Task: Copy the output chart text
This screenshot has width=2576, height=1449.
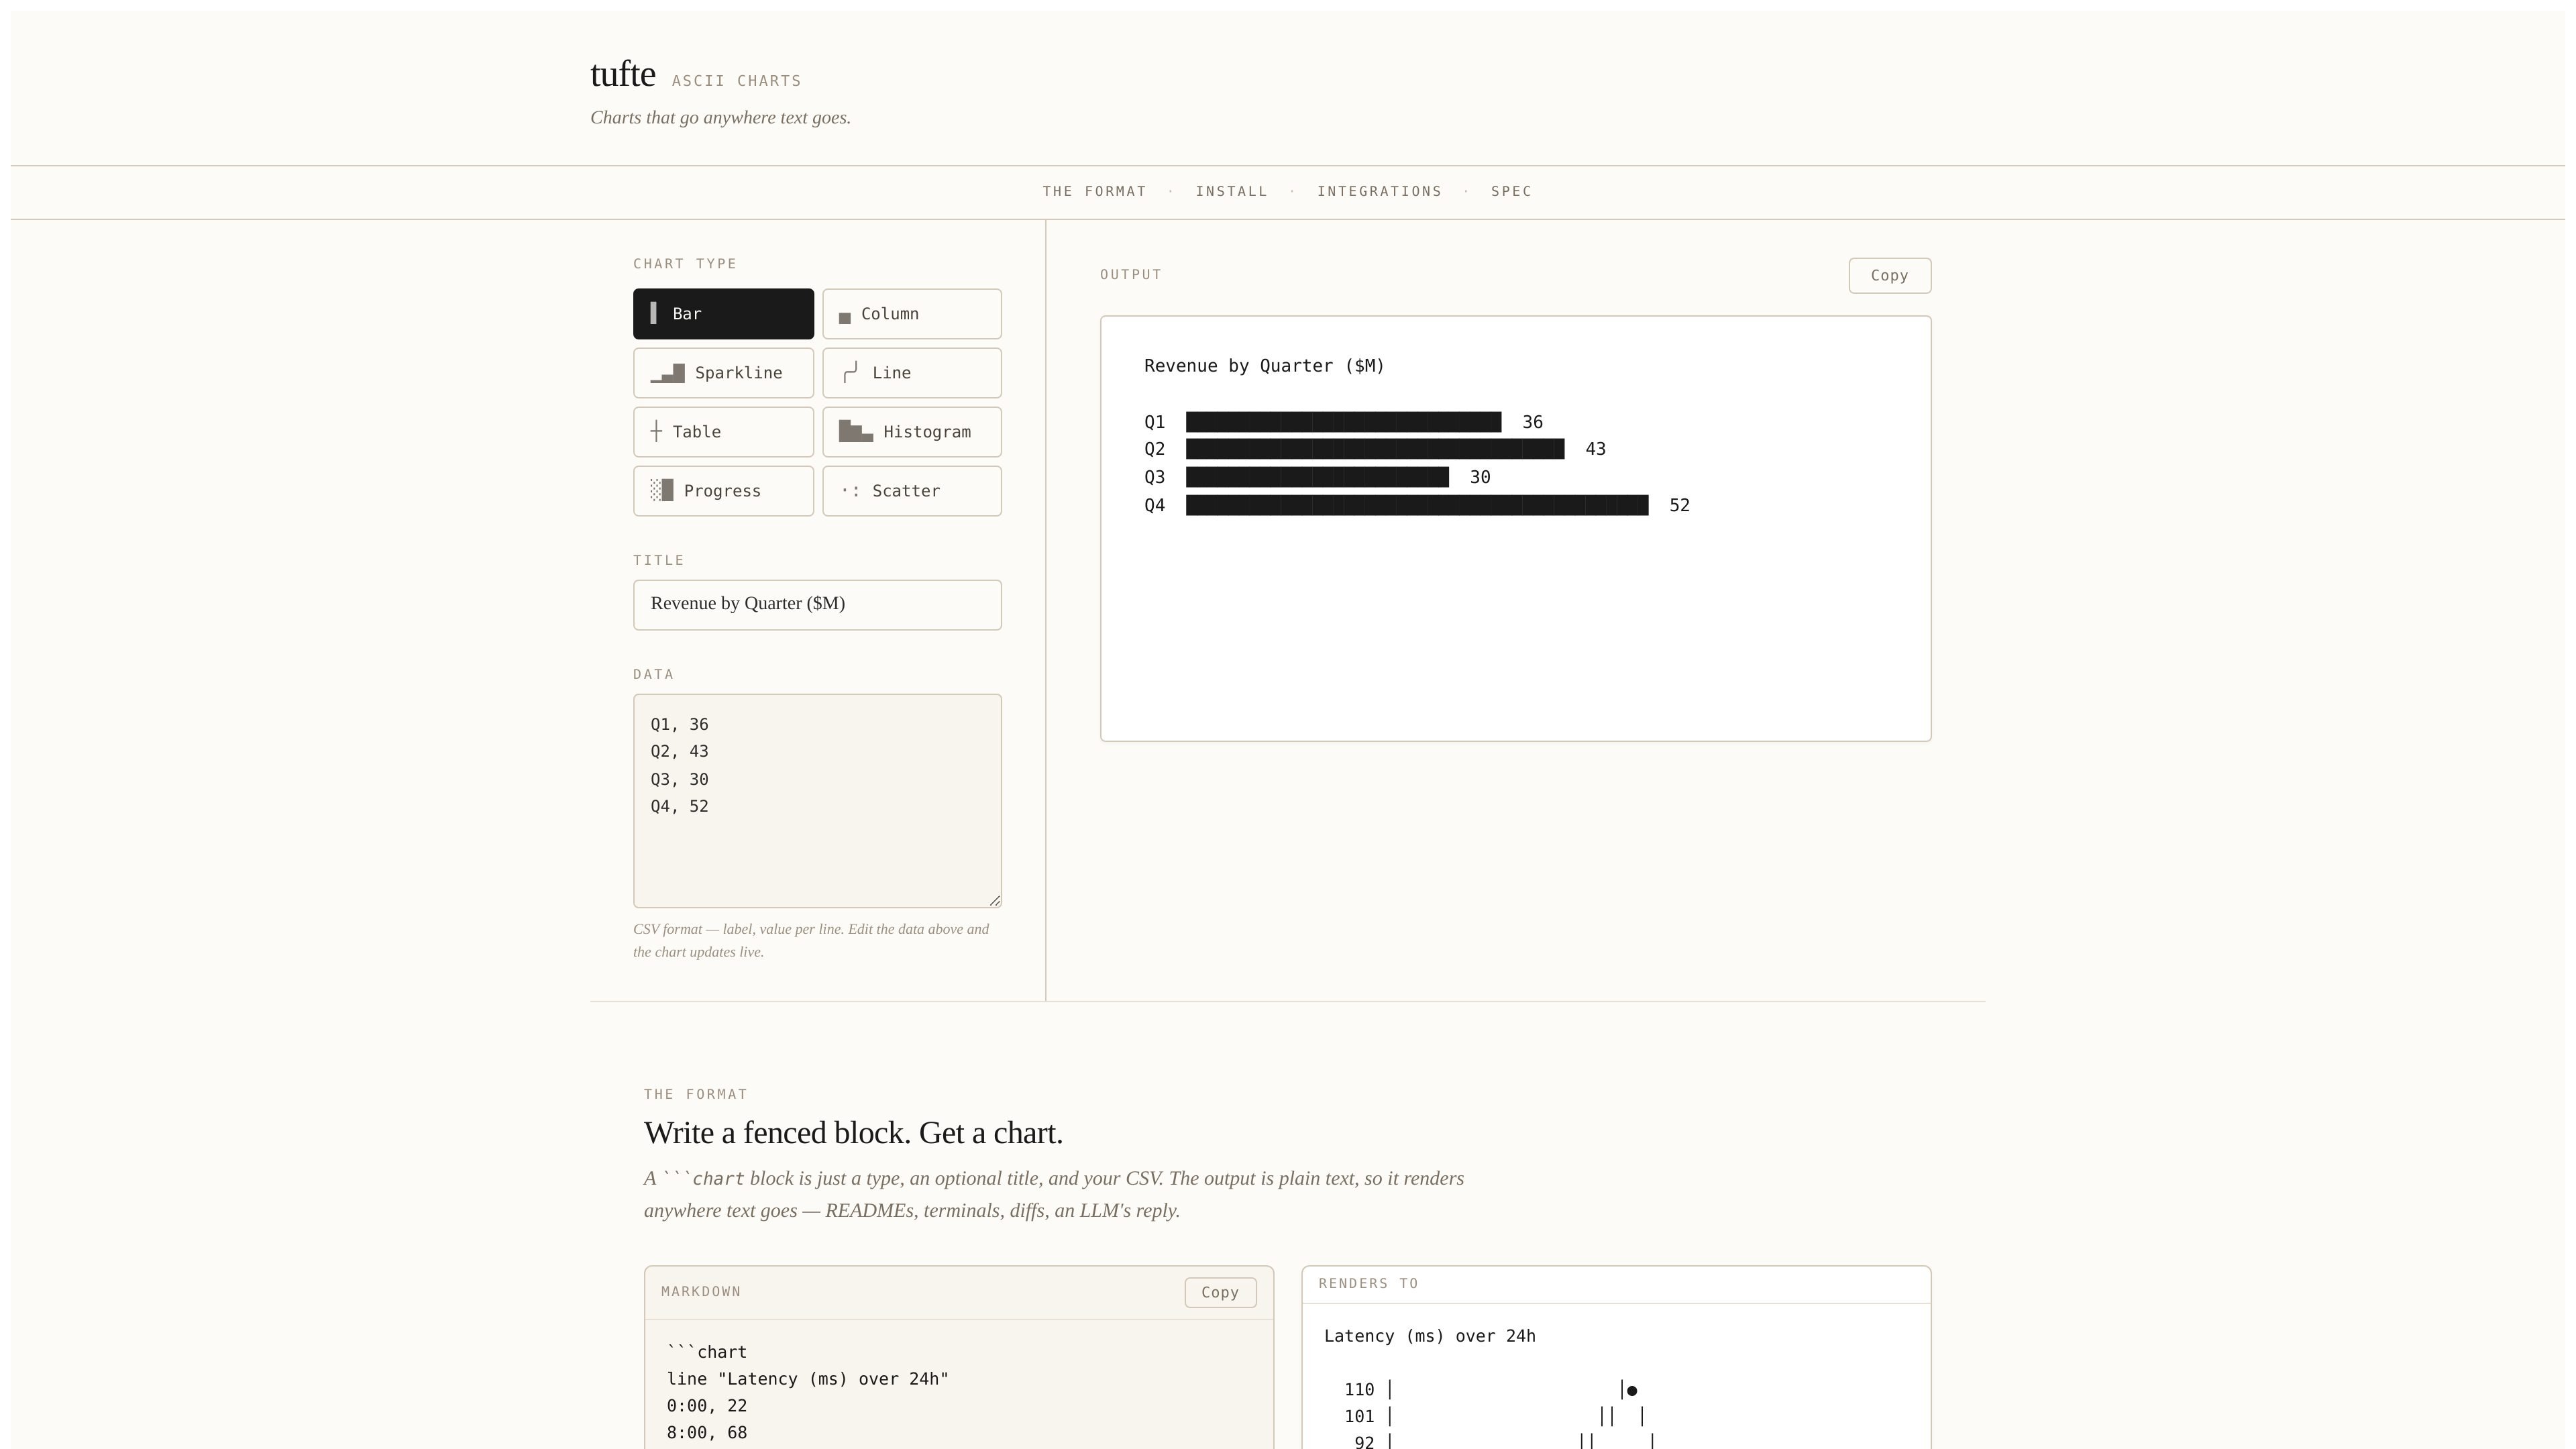Action: 1889,276
